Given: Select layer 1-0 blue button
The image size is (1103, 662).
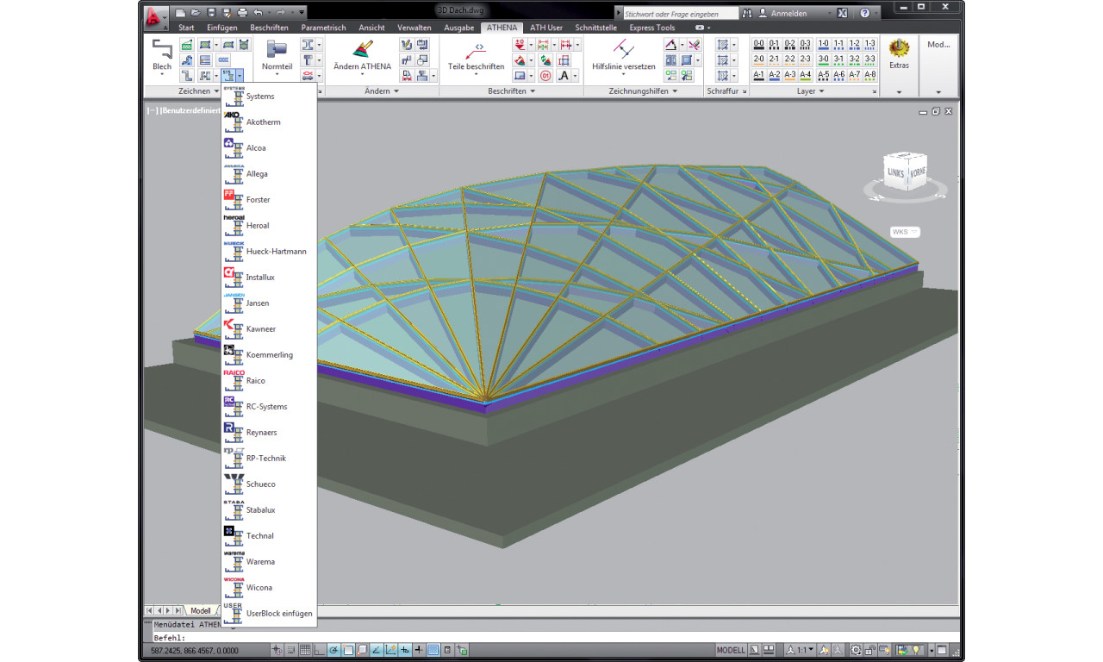Looking at the screenshot, I should [x=823, y=44].
